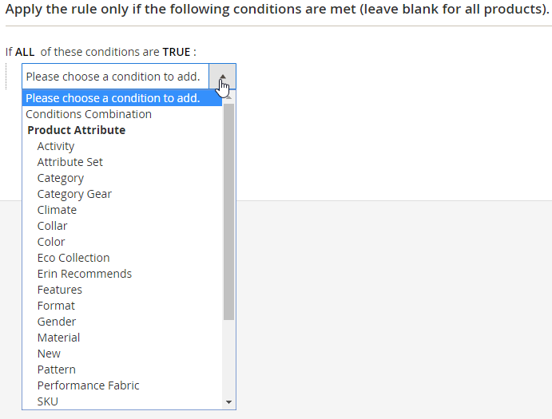
Task: Pick SKU from the dropdown list
Action: (x=48, y=401)
